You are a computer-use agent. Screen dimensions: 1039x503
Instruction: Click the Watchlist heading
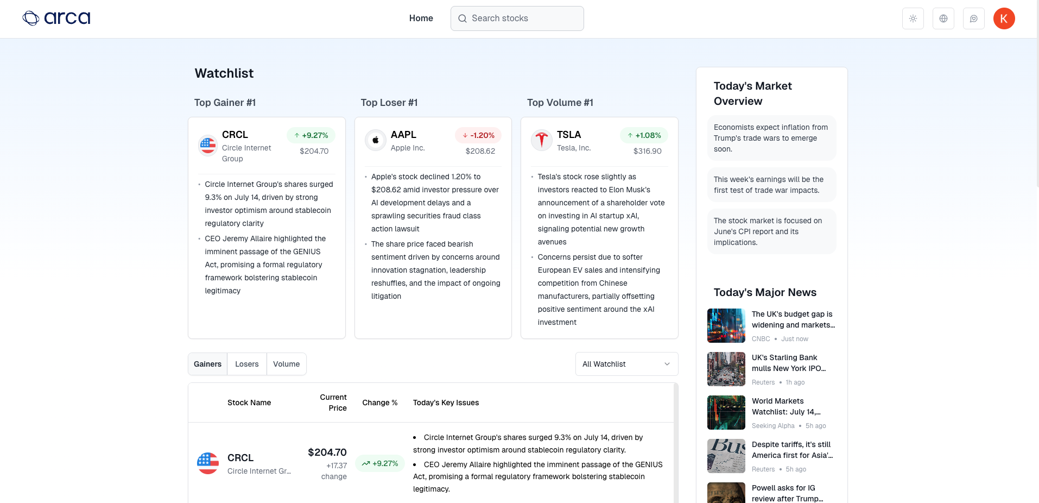224,73
